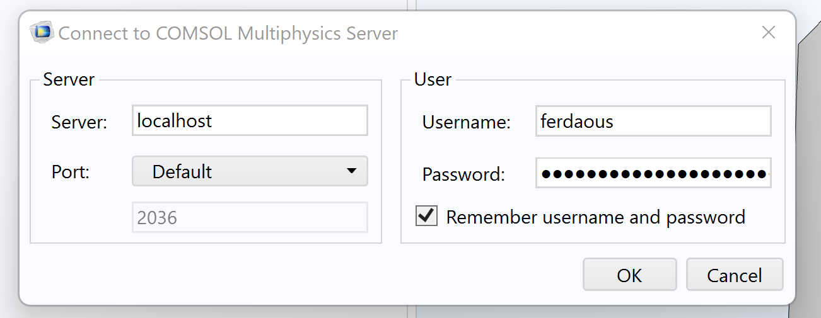Click the "Port:" field label
Image resolution: width=821 pixels, height=318 pixels.
click(71, 173)
